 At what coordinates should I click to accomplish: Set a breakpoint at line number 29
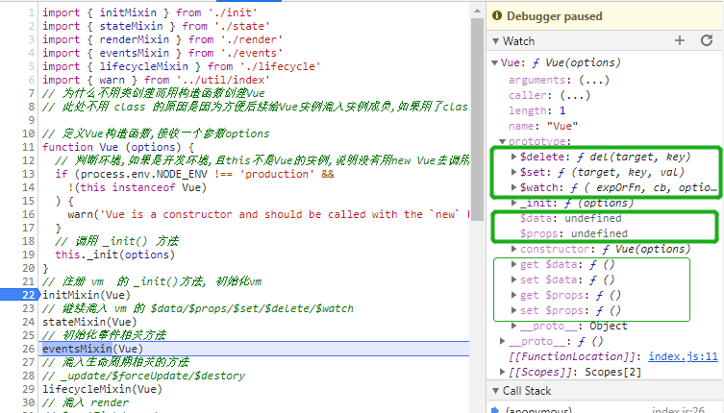[x=28, y=389]
